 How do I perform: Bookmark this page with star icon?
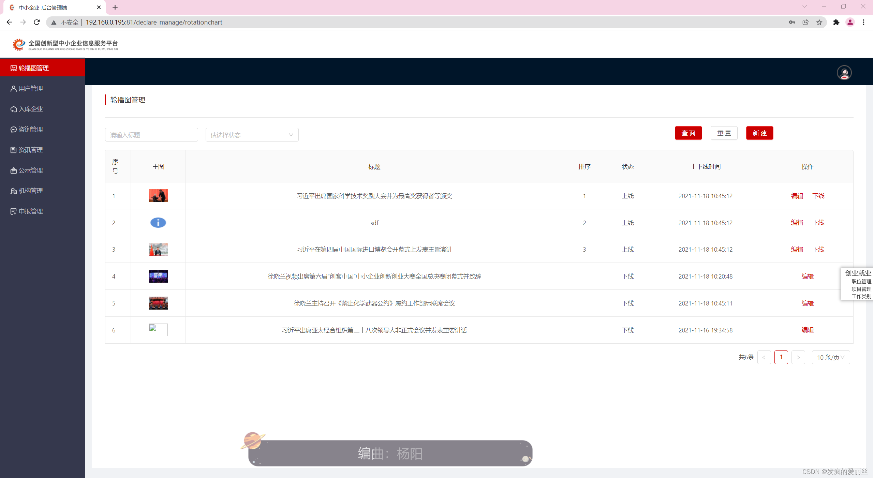819,22
